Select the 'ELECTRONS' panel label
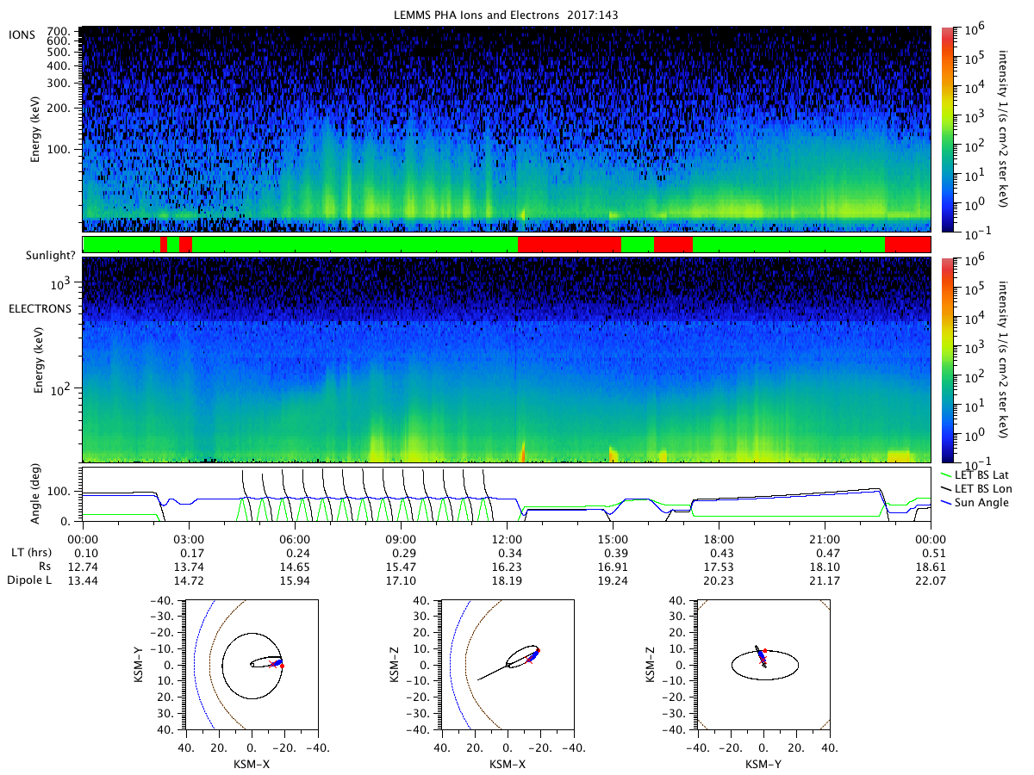 (x=40, y=308)
